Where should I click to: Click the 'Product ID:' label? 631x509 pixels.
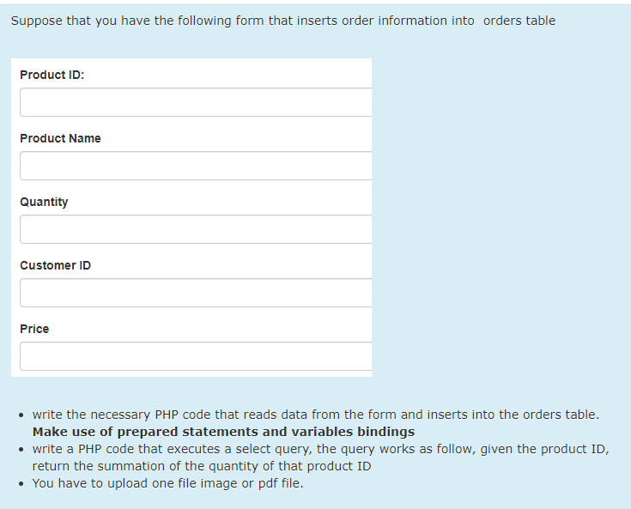pos(52,75)
